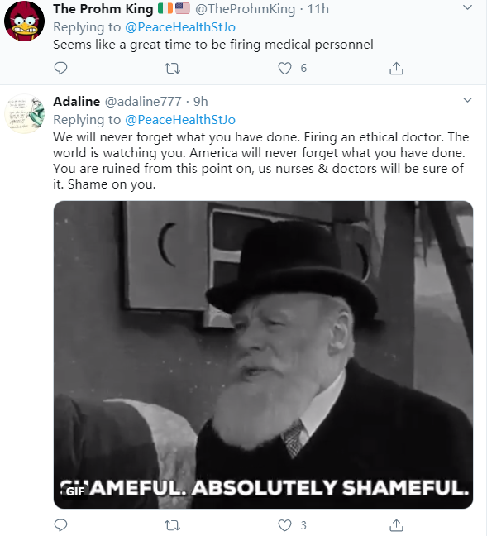Open the 9h timestamp on Adaline's tweet

click(201, 102)
